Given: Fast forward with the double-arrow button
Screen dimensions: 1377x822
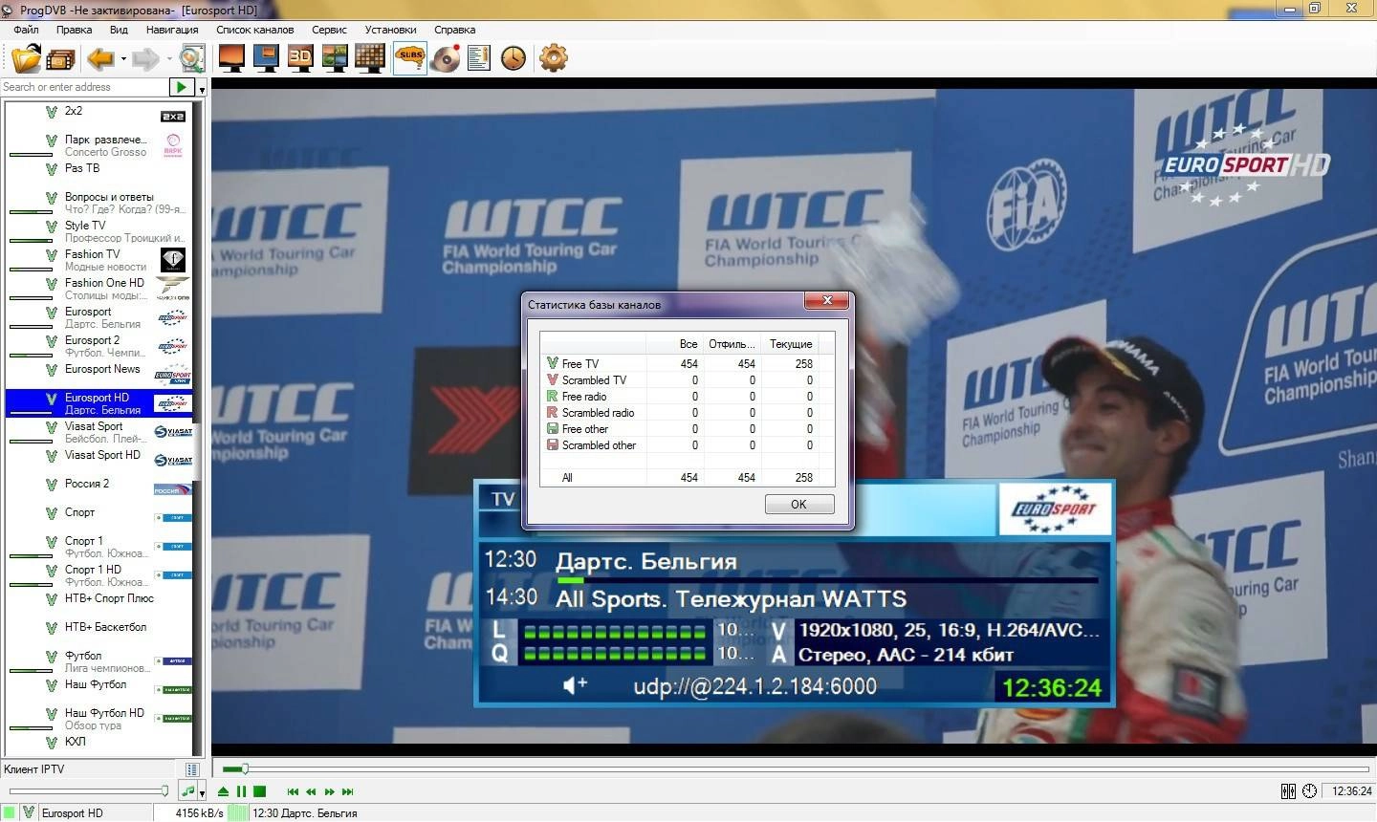Looking at the screenshot, I should point(329,791).
